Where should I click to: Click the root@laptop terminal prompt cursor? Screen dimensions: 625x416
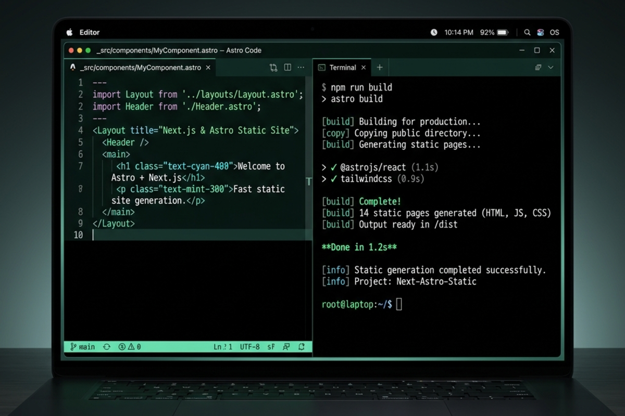point(399,305)
